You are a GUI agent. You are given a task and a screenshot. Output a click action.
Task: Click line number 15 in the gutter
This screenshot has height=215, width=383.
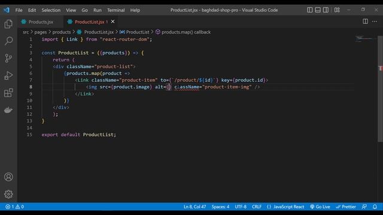click(x=29, y=134)
